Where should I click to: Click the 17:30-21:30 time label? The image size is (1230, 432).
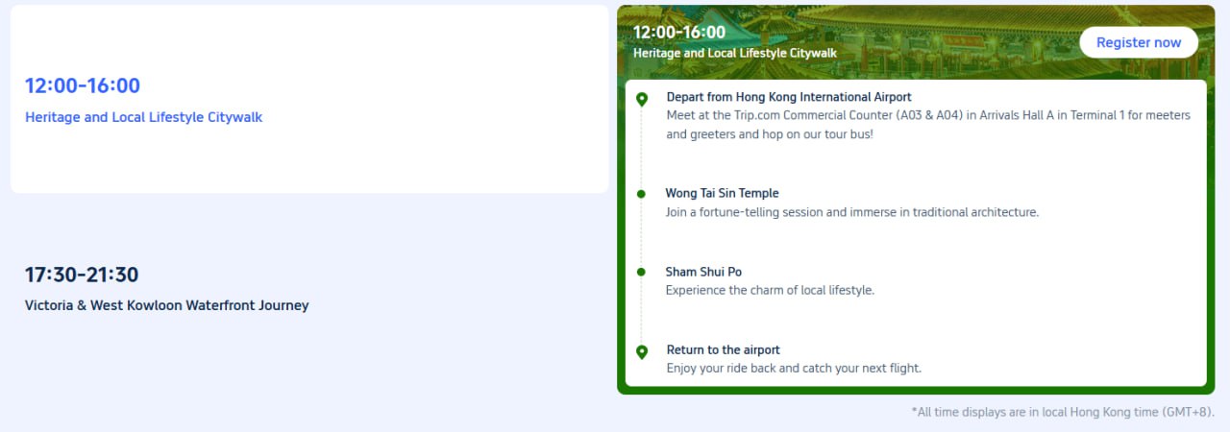(x=82, y=275)
